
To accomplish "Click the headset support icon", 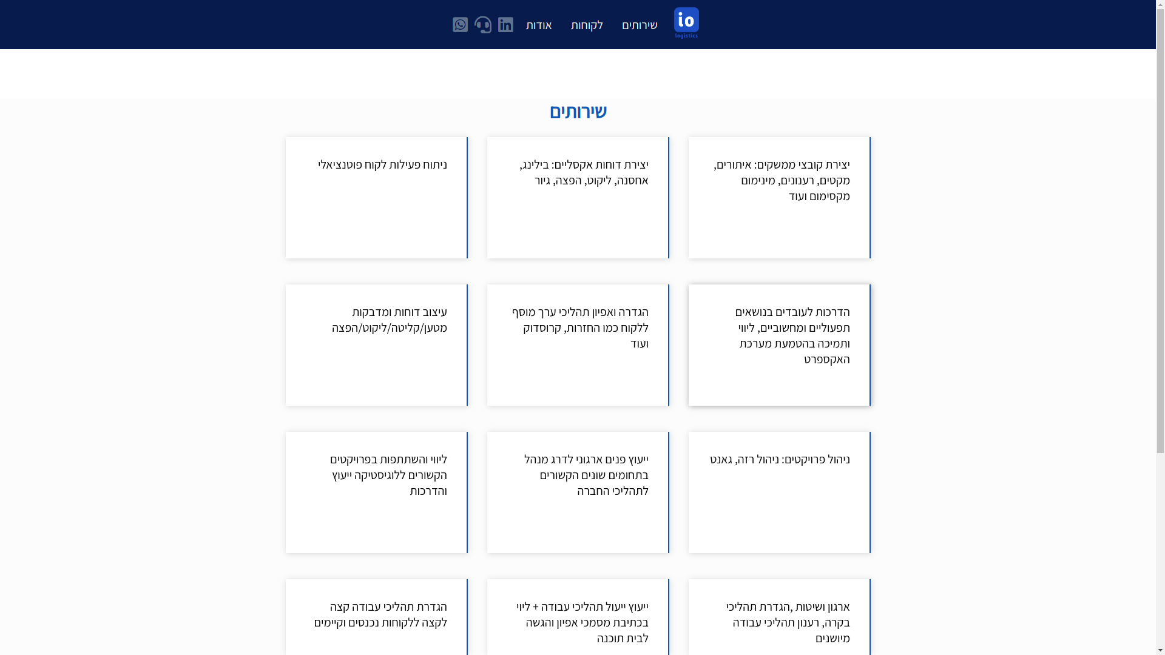I will tap(483, 24).
